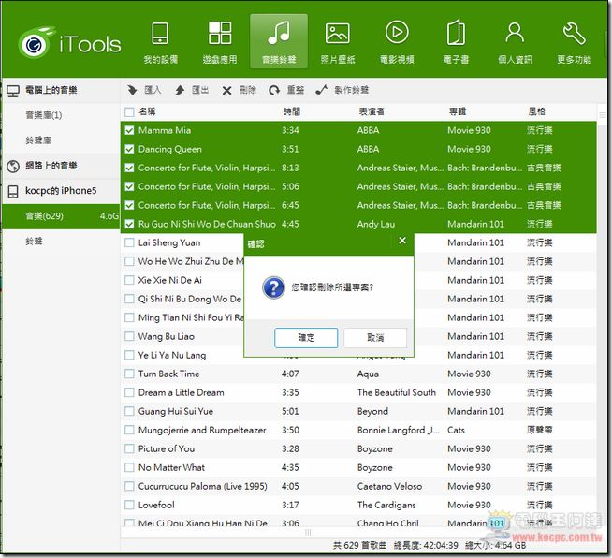
Task: Select the Mungojerrie and Rumpelteazer row
Action: (358, 431)
